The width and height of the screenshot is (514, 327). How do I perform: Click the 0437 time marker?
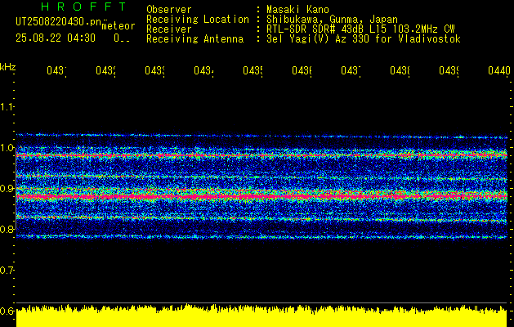(x=351, y=70)
